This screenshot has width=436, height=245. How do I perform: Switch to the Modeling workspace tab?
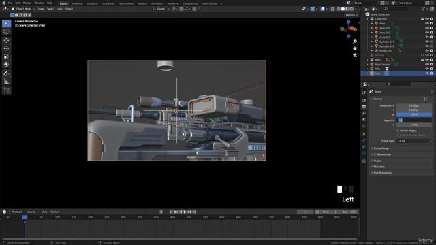tap(77, 3)
